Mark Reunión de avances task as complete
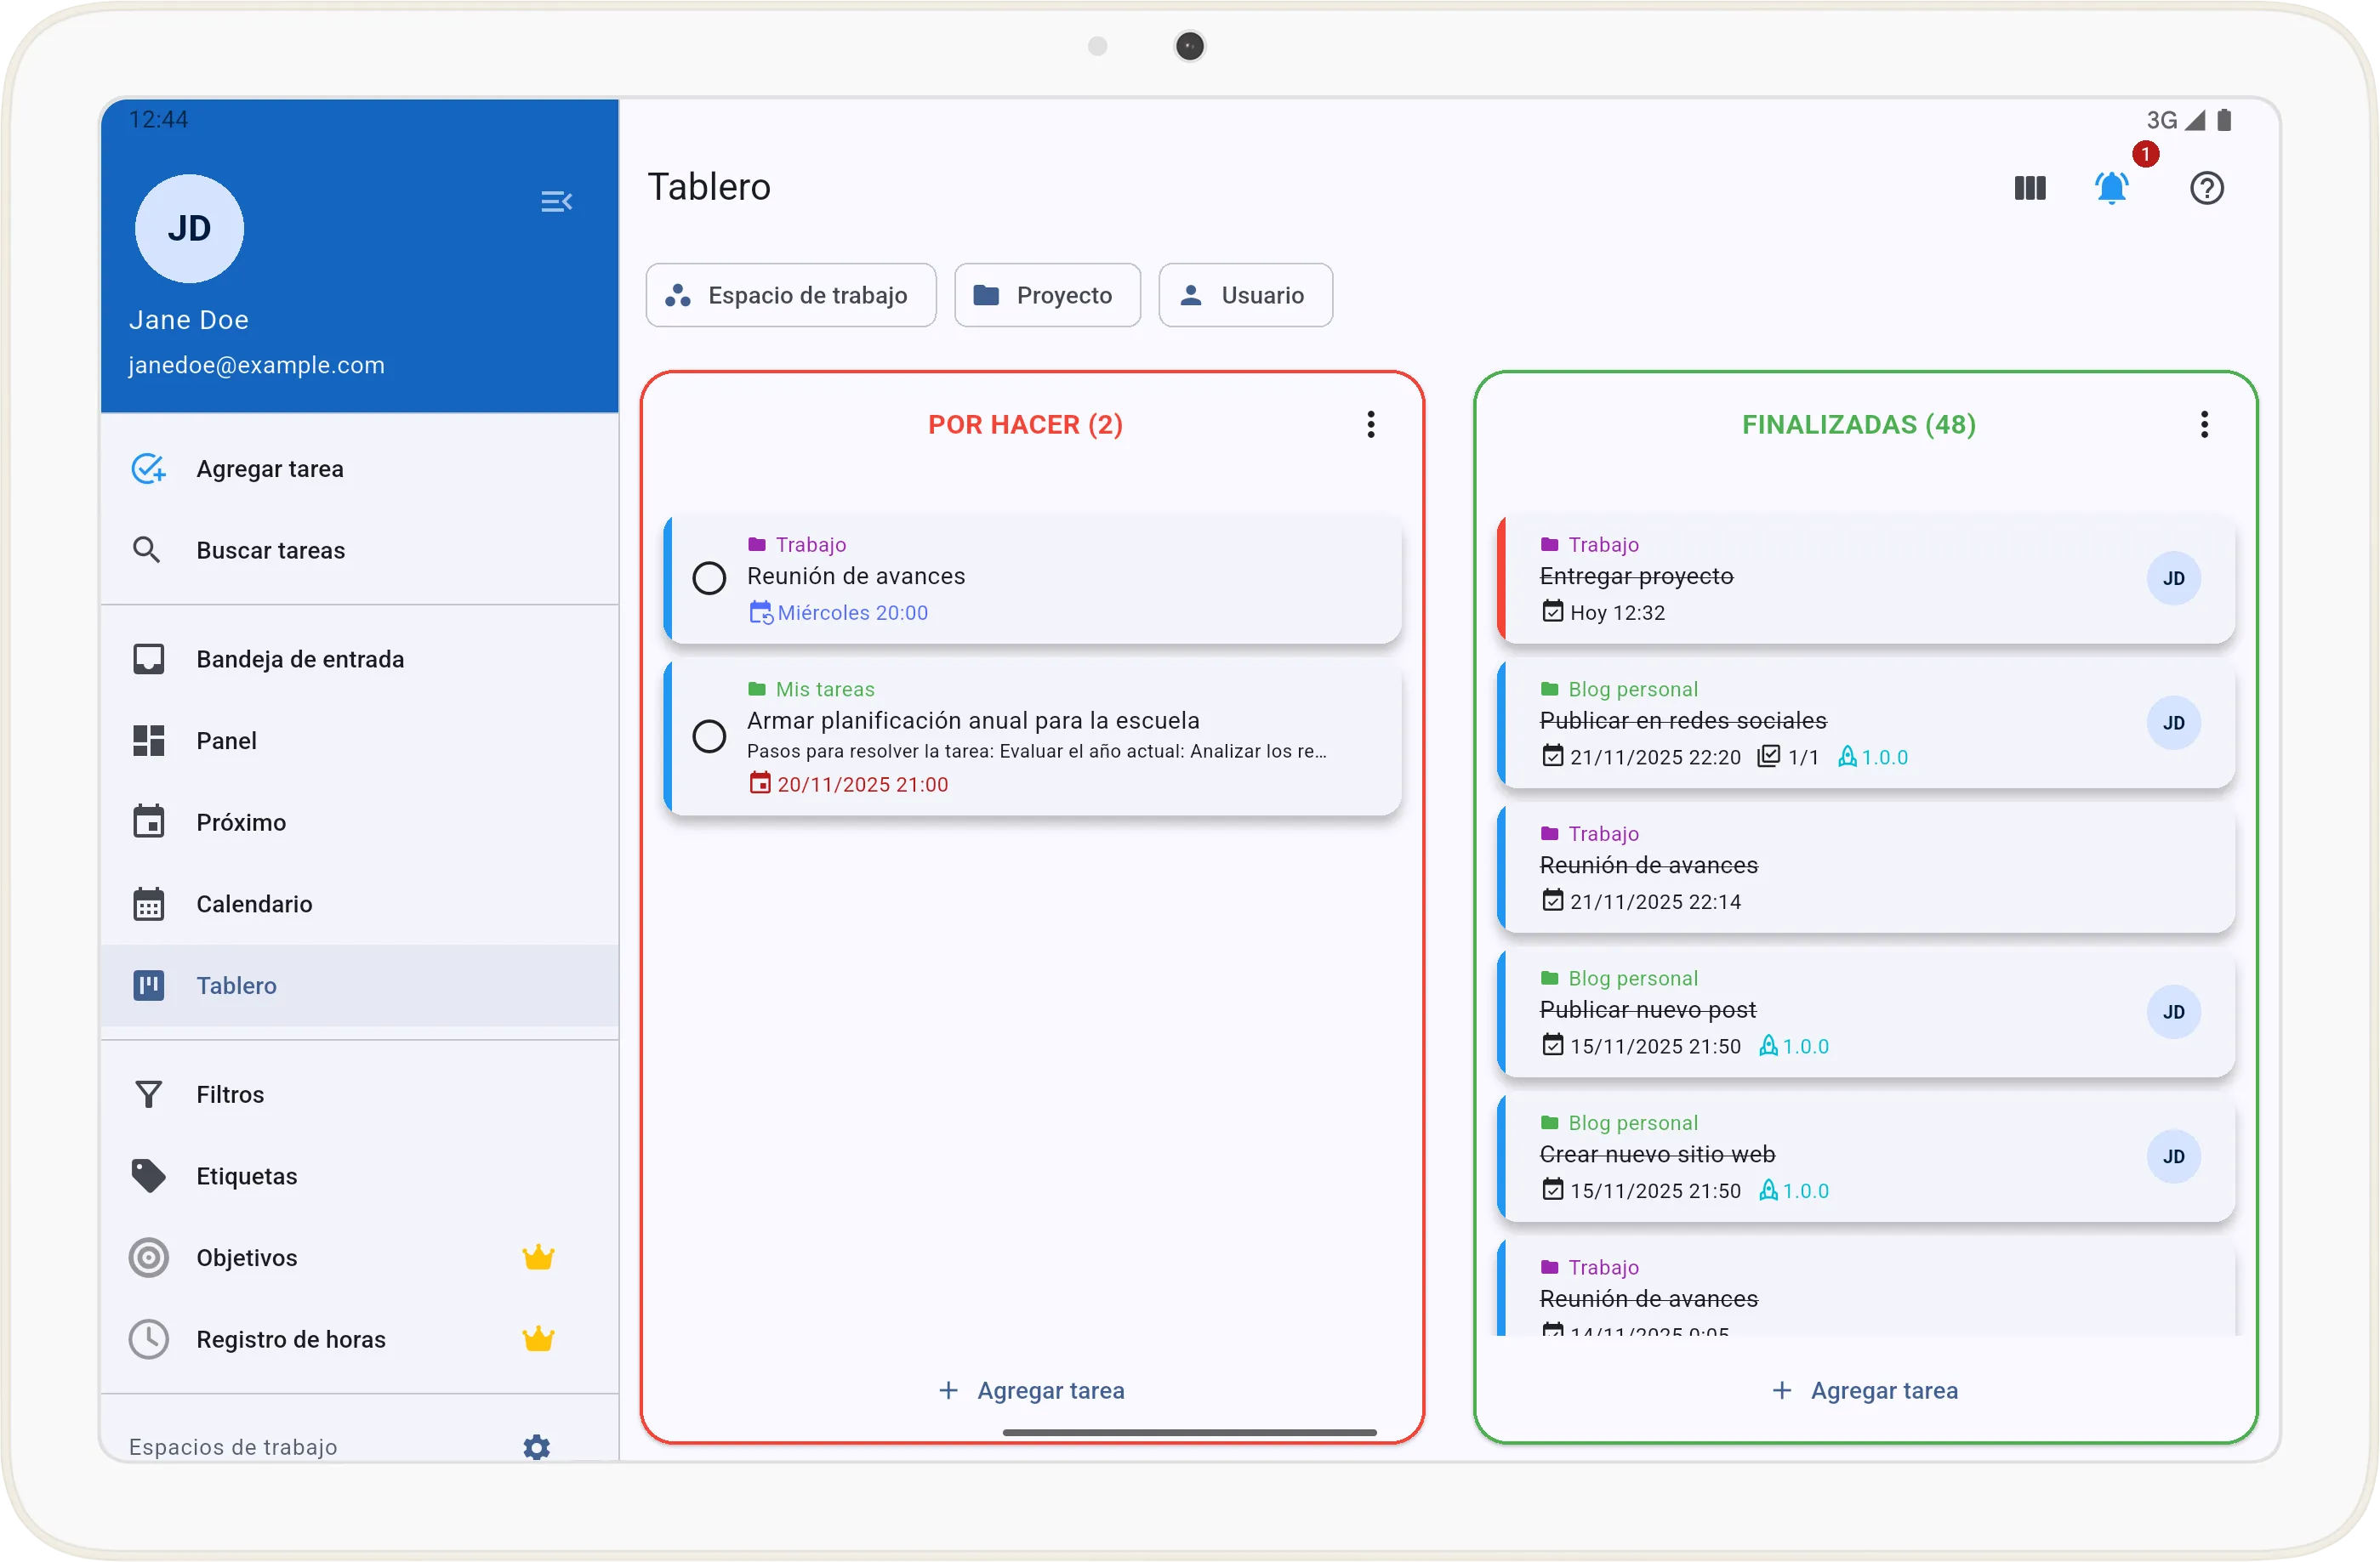The width and height of the screenshot is (2380, 1562). pos(709,577)
